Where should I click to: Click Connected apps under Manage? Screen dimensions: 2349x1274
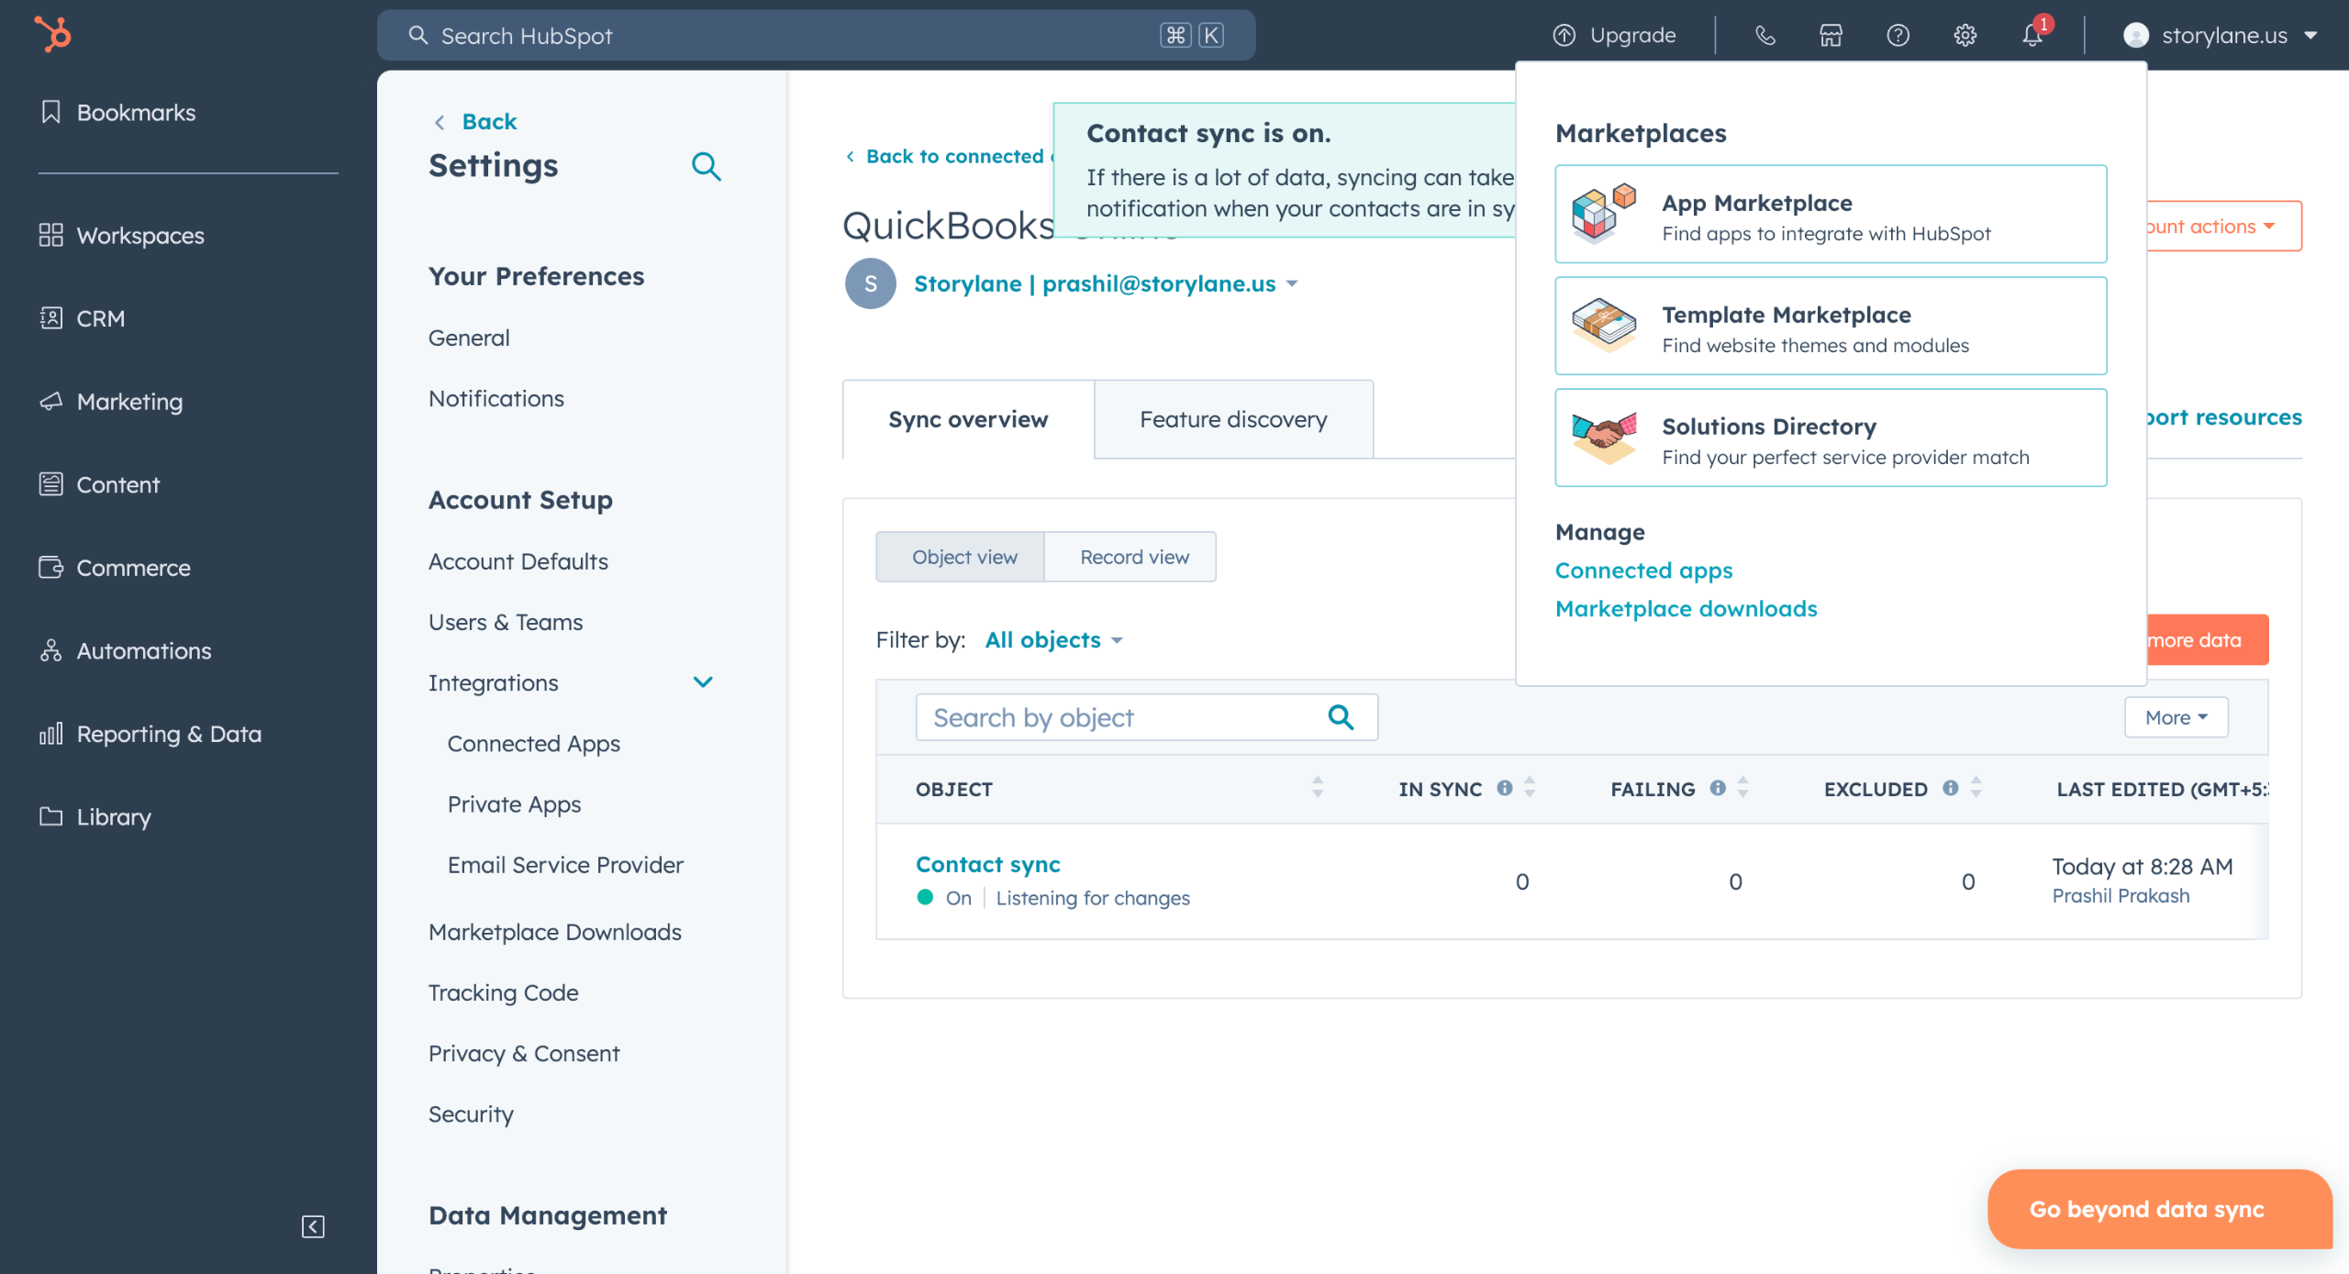point(1644,571)
